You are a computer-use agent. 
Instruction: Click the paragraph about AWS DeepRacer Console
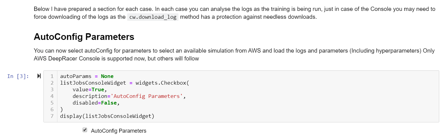[234, 55]
